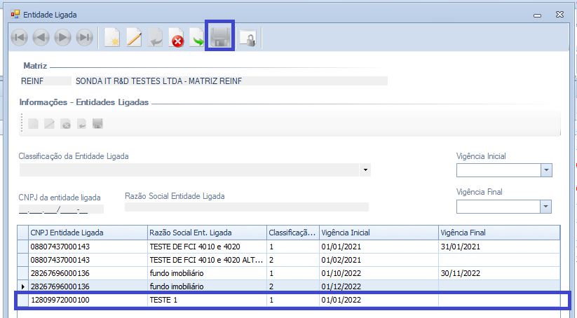The width and height of the screenshot is (577, 318).
Task: Expand the Vigência Final date picker
Action: 546,207
